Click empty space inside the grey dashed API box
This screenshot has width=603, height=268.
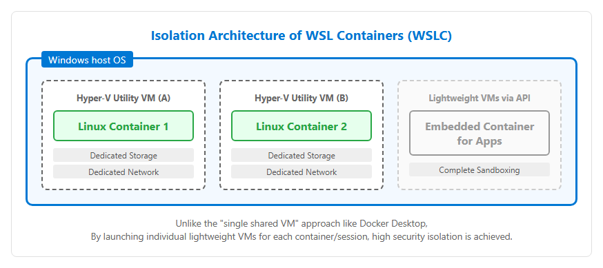pos(480,183)
